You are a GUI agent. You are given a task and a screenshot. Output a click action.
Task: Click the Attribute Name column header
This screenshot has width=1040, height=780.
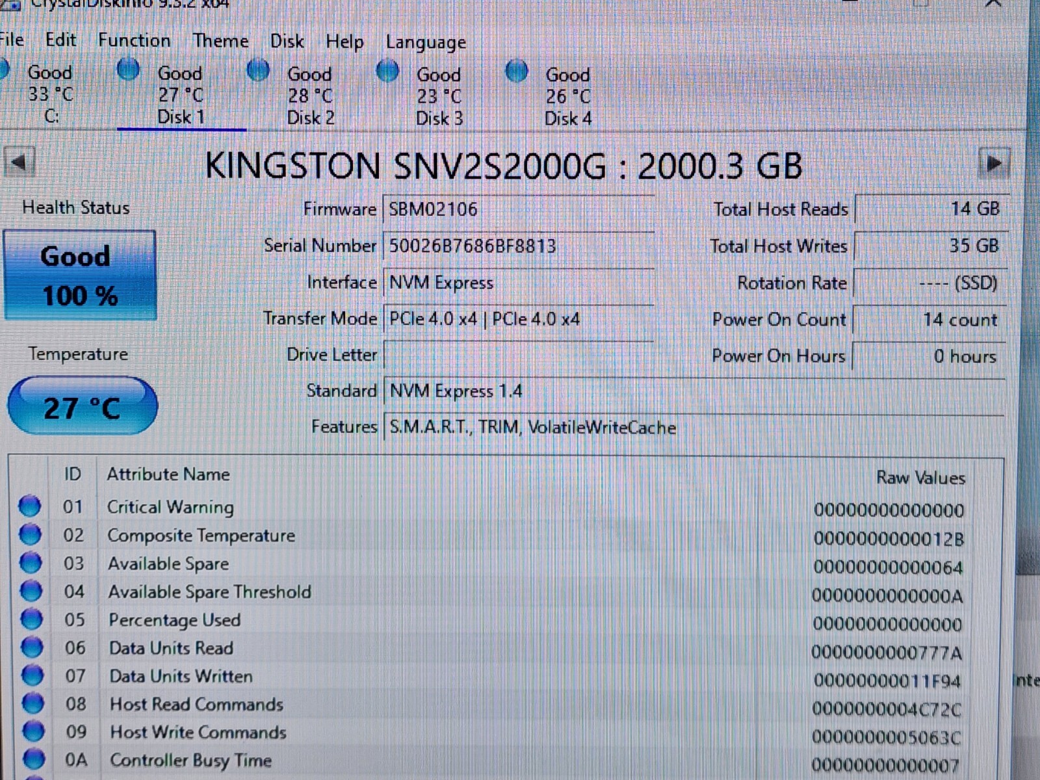[x=168, y=474]
